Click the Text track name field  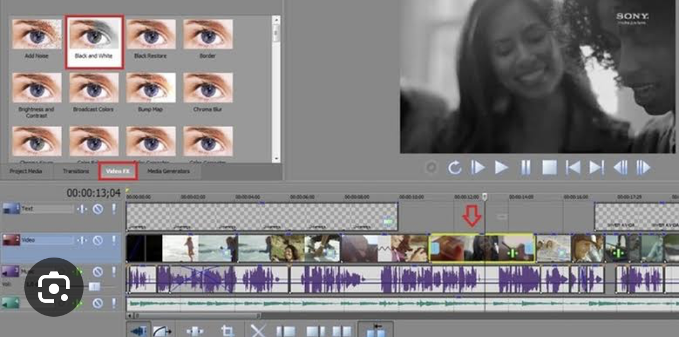(x=47, y=209)
